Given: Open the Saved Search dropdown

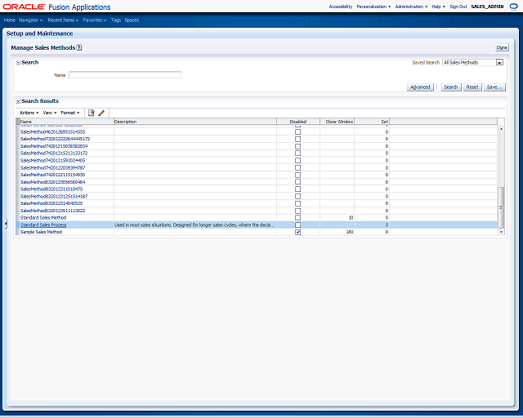Looking at the screenshot, I should pos(499,62).
